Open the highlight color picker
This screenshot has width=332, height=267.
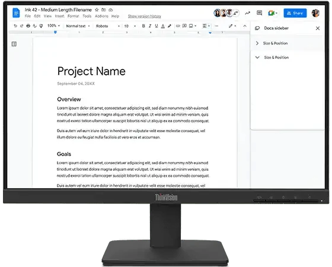click(x=170, y=26)
